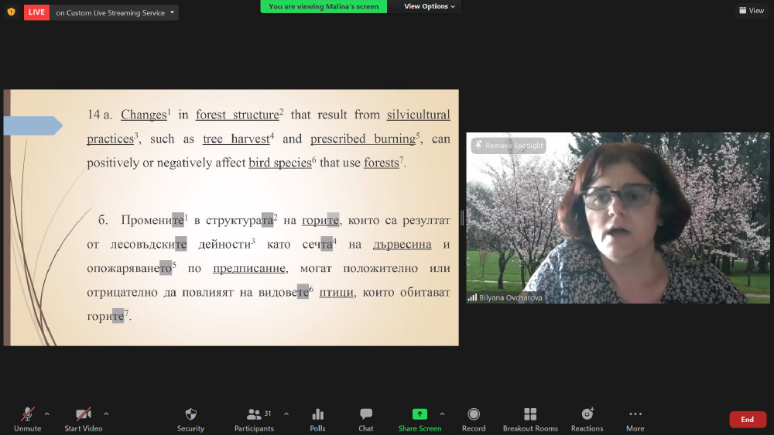Click the divider handle between slide and video

[463, 218]
